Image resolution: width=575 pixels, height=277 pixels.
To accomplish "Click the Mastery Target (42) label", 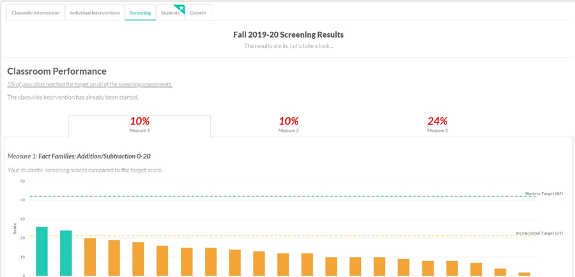I will [x=543, y=193].
